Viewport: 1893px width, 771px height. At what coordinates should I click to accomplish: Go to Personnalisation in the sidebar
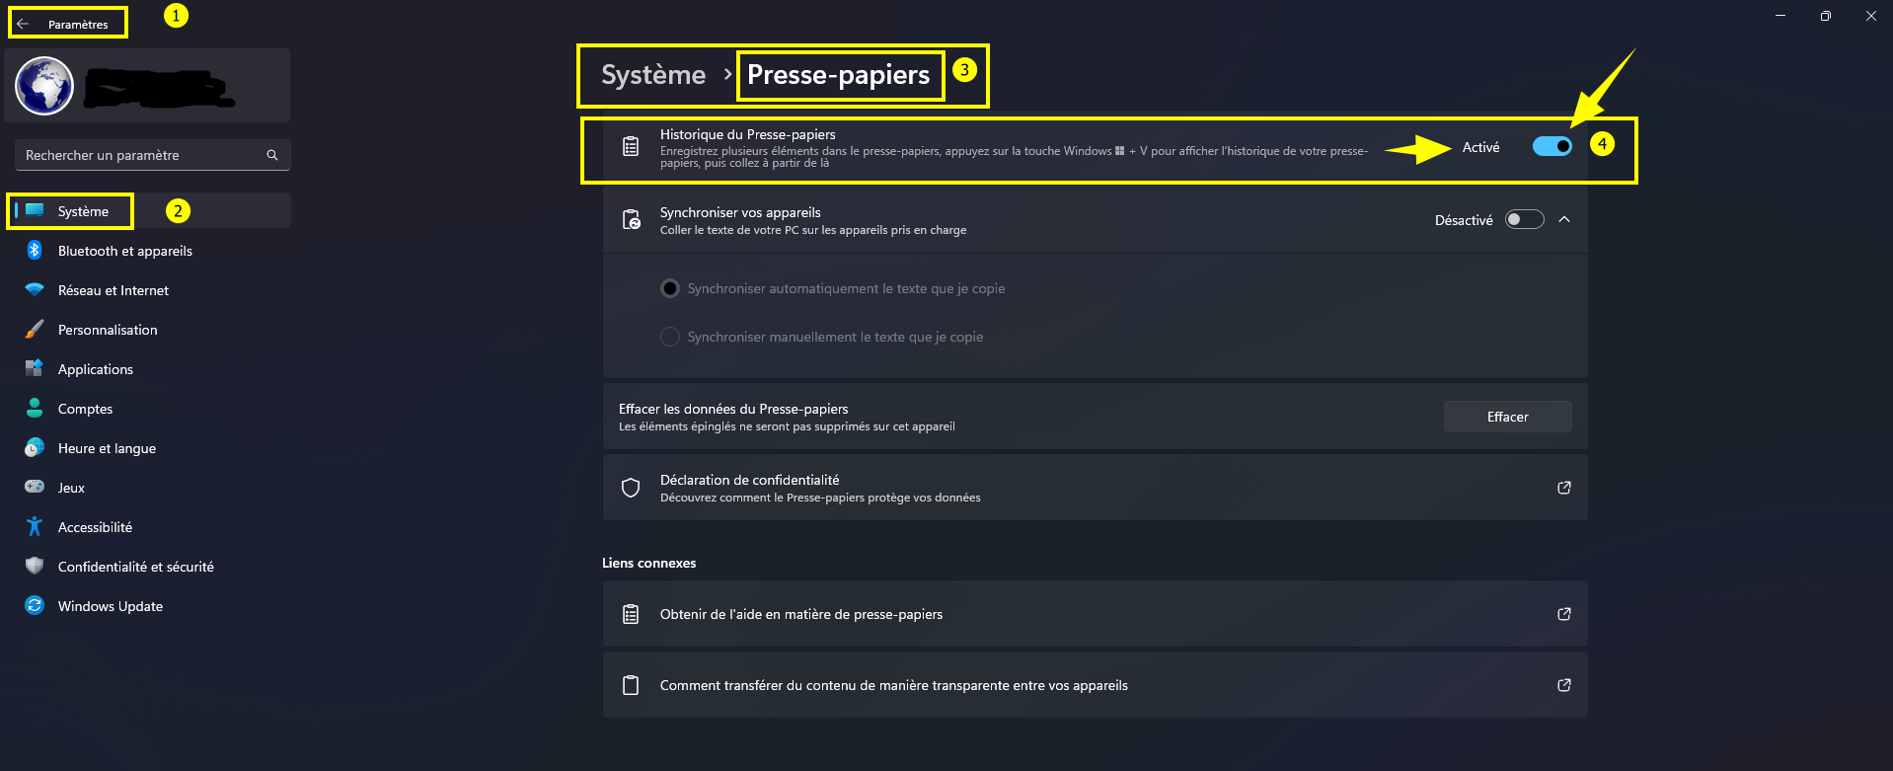108,330
